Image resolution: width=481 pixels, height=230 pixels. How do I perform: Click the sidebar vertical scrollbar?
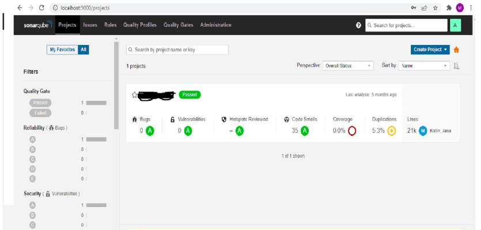tap(116, 85)
